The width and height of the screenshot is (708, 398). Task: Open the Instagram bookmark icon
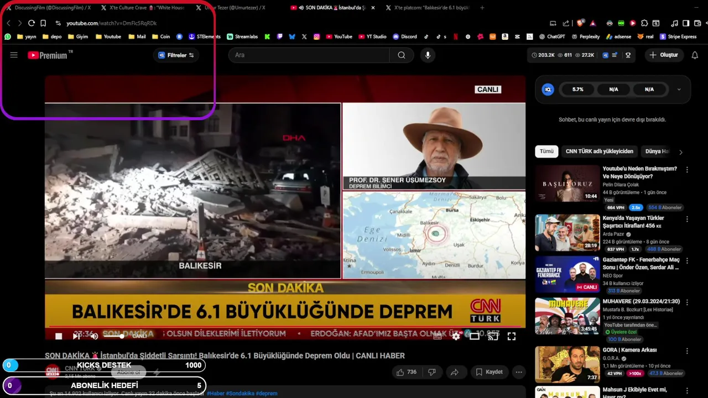[317, 36]
